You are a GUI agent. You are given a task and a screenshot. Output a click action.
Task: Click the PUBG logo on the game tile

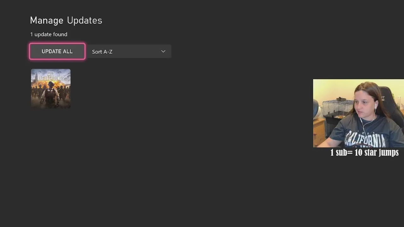click(x=50, y=73)
